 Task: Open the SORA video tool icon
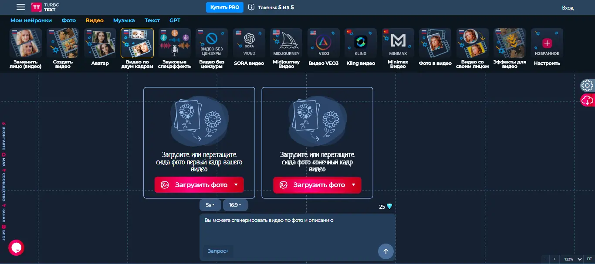pyautogui.click(x=249, y=43)
